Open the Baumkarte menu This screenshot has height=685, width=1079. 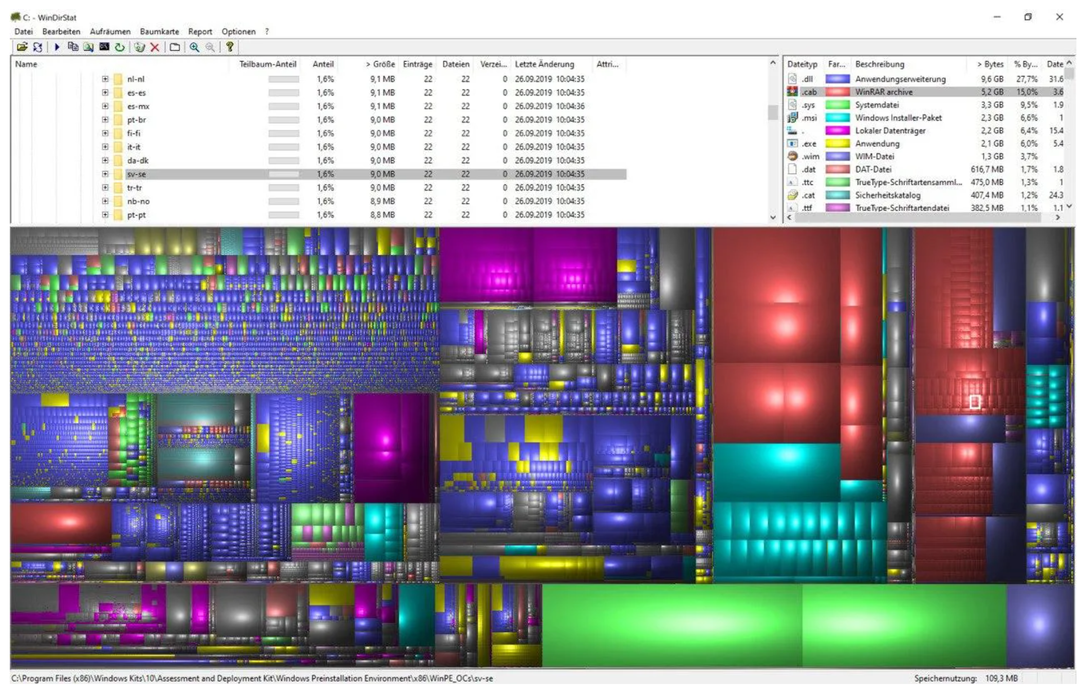tap(159, 31)
